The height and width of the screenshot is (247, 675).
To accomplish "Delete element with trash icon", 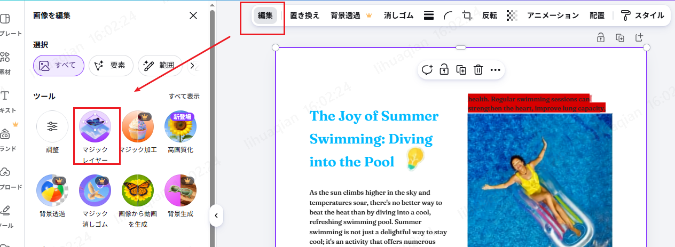I will pyautogui.click(x=478, y=70).
